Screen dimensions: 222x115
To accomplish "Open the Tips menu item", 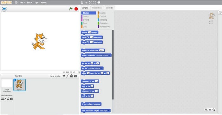I will 36,3.
